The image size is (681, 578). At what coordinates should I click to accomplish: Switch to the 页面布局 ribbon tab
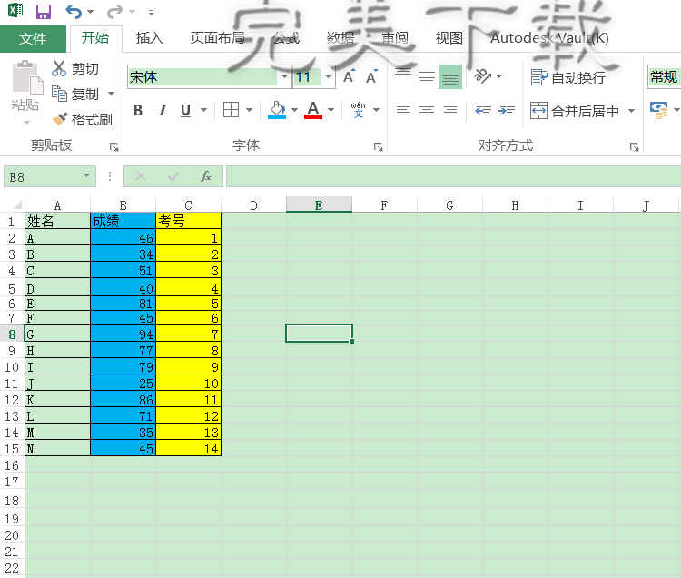(x=218, y=38)
